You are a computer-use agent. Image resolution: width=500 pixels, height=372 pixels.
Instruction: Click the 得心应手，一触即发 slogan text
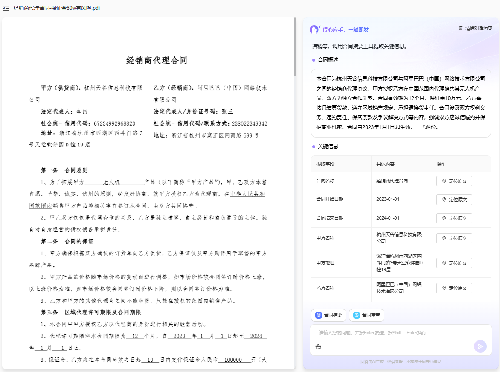point(346,30)
